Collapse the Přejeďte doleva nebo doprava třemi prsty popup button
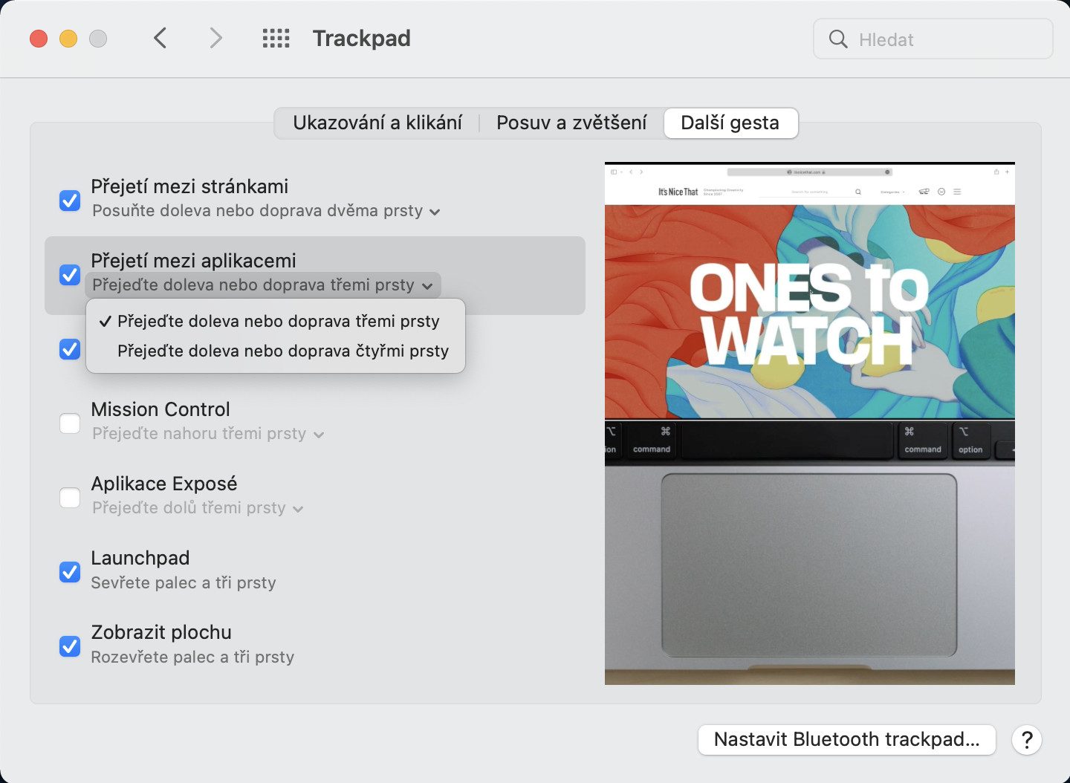 [263, 285]
